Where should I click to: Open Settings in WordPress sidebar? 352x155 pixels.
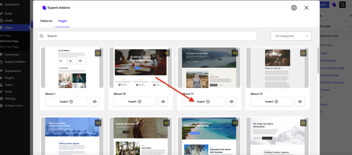click(10, 99)
